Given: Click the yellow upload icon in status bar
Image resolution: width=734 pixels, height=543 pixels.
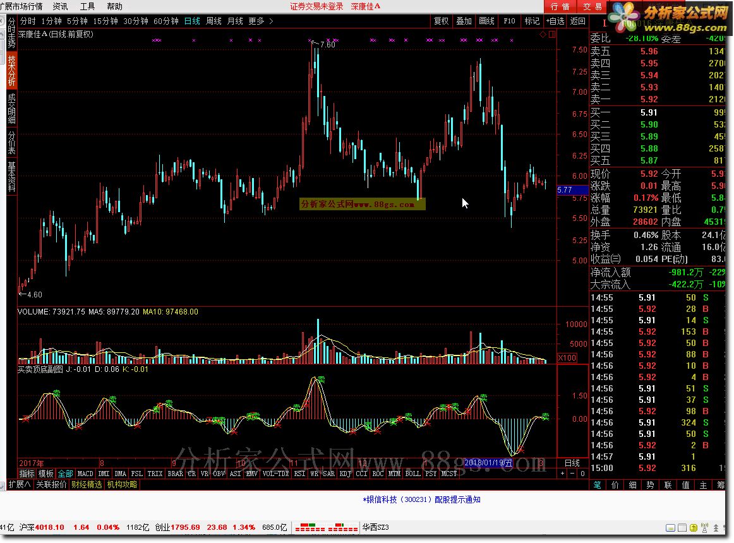Looking at the screenshot, I should [694, 528].
